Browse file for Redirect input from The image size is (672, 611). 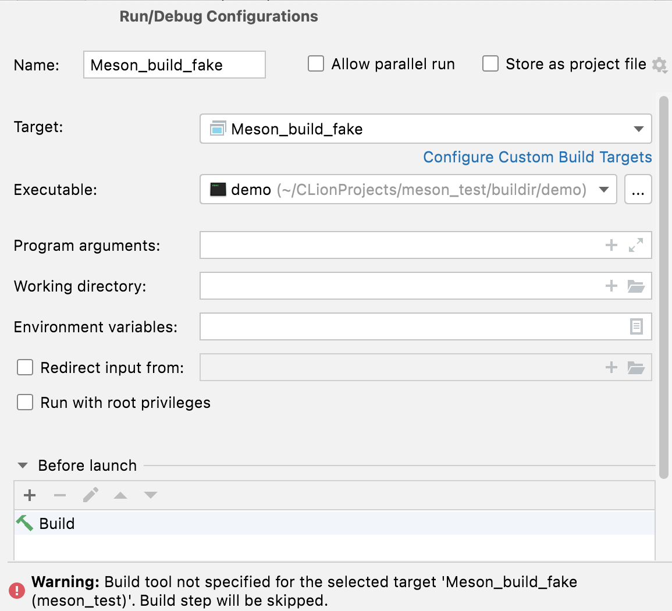pos(637,367)
